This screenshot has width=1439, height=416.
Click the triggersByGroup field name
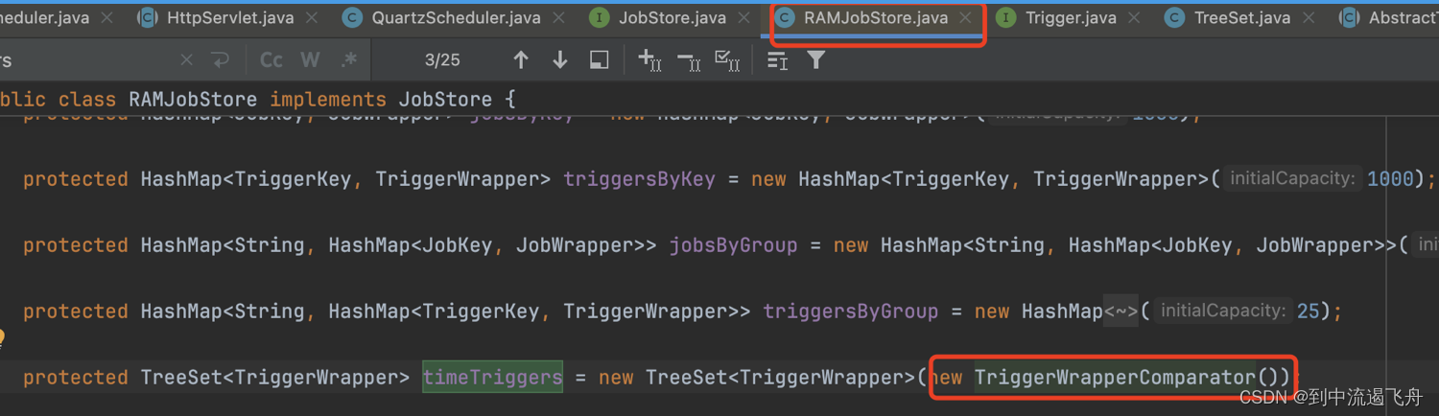[850, 312]
